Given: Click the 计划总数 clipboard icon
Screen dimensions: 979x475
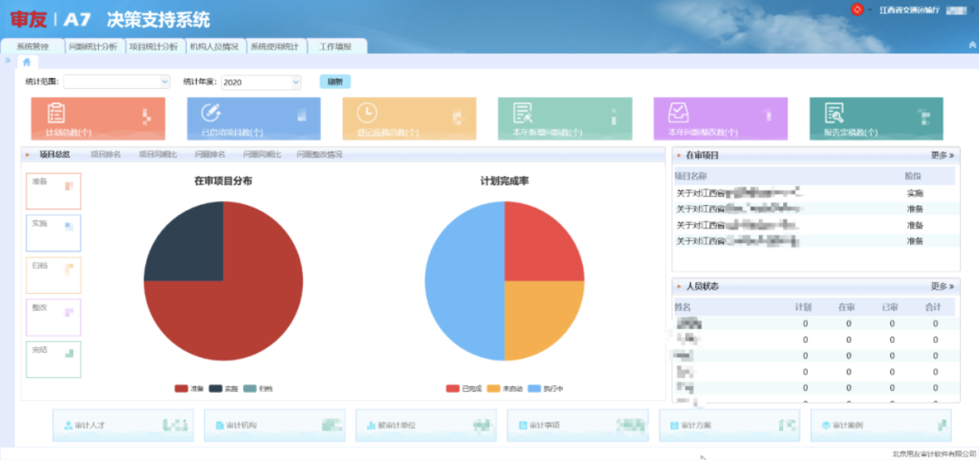Looking at the screenshot, I should click(56, 113).
